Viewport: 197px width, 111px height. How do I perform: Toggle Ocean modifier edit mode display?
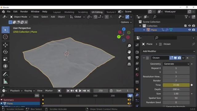[171, 58]
